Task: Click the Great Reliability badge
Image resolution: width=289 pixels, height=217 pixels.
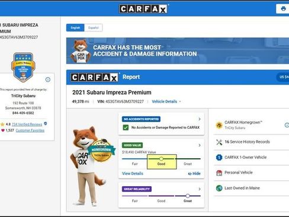Action: (137, 189)
